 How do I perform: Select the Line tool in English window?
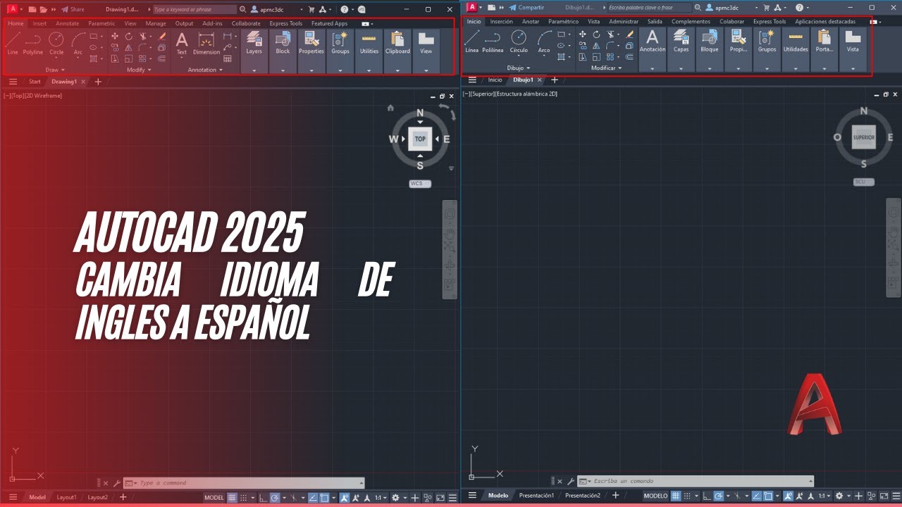click(x=13, y=43)
